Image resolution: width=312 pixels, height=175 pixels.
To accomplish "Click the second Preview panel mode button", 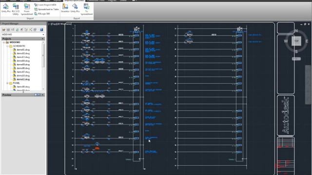I will (x=39, y=95).
